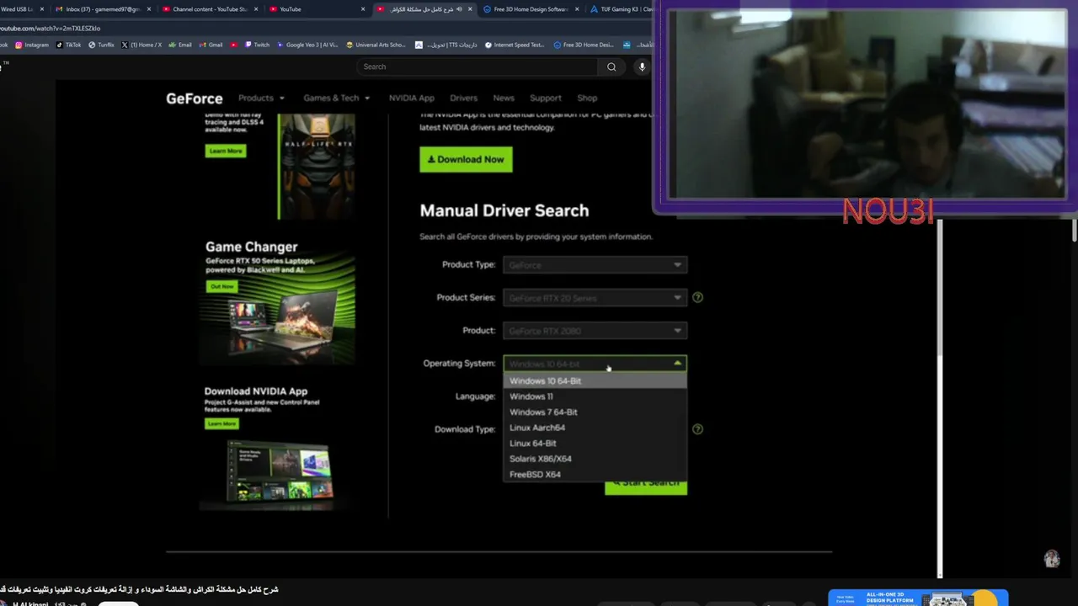Open the TikTok bookmark
1078x606 pixels.
click(x=69, y=45)
